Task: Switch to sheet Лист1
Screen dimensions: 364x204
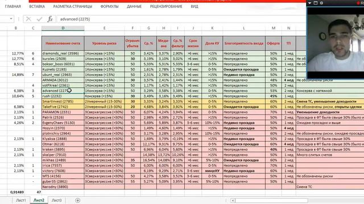Action: [x=21, y=200]
